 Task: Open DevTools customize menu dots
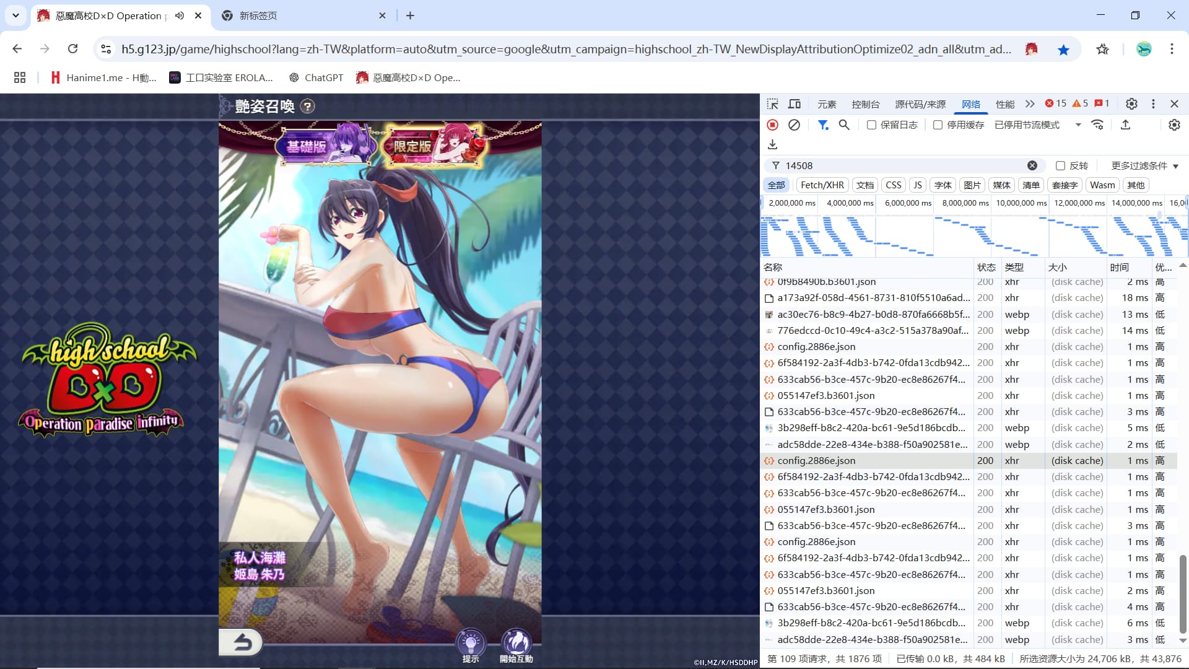point(1153,104)
